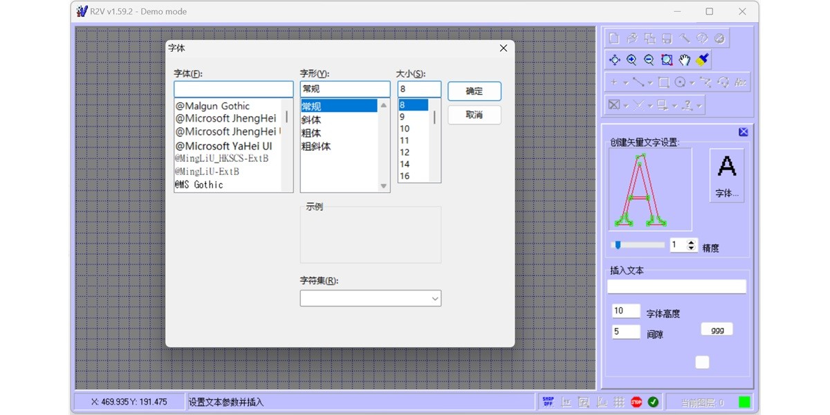
Task: Click the 确定 button
Action: 474,91
